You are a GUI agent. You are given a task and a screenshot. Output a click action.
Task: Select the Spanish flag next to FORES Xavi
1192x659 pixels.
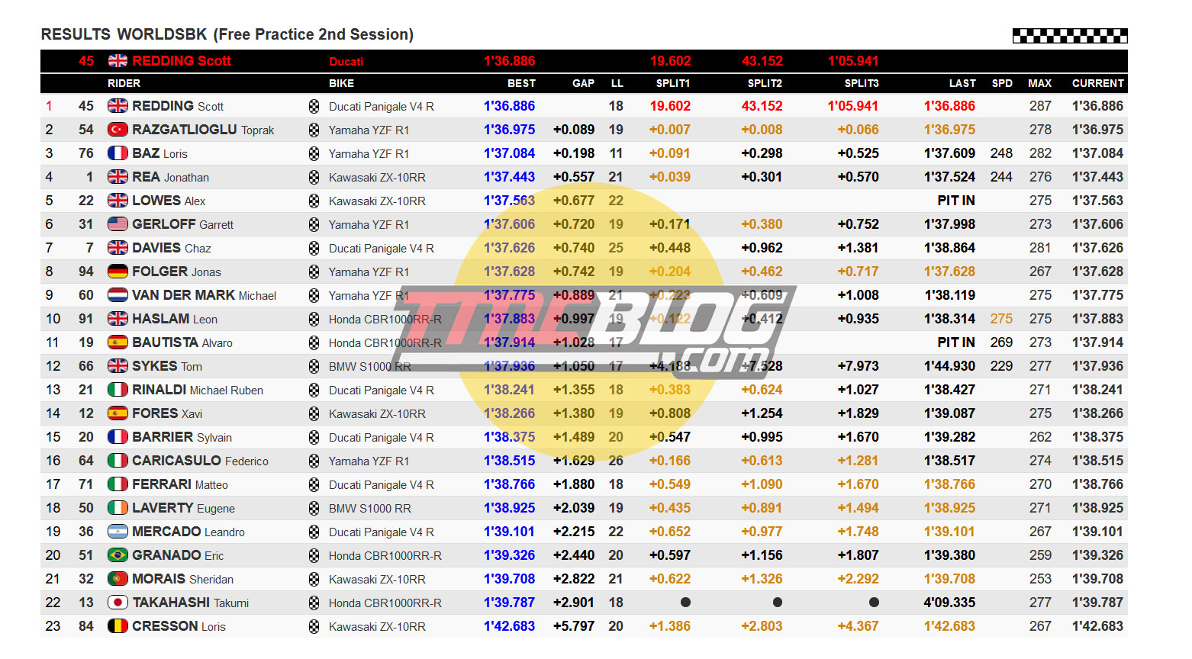click(118, 413)
